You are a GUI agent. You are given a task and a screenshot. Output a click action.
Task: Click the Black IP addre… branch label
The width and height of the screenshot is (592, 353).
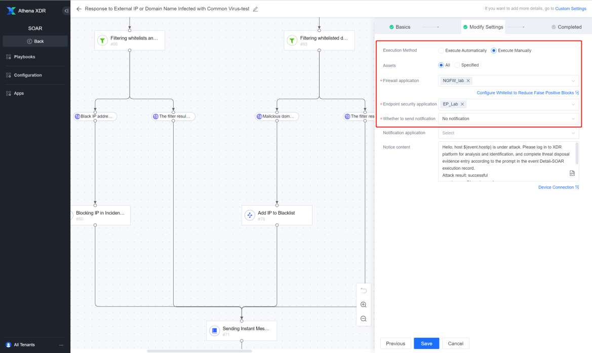[x=95, y=116]
